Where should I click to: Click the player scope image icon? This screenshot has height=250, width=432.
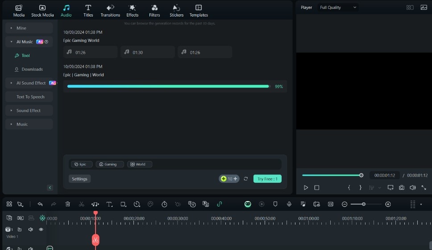point(424,8)
